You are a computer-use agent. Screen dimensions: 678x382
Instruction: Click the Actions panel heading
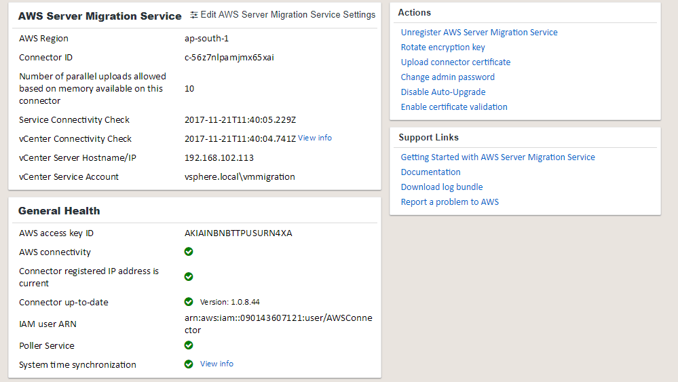pyautogui.click(x=414, y=12)
